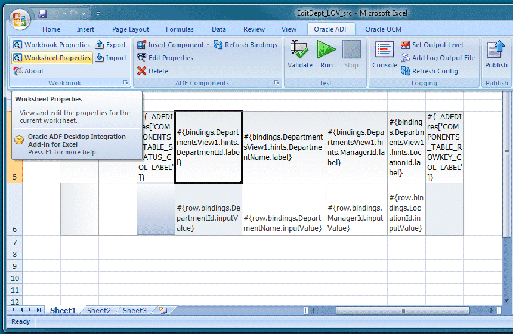The height and width of the screenshot is (334, 513).
Task: Click Refresh Config
Action: pos(429,71)
